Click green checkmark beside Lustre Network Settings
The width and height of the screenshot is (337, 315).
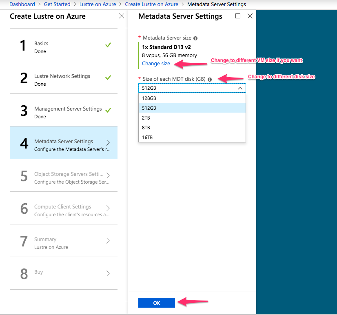click(108, 78)
